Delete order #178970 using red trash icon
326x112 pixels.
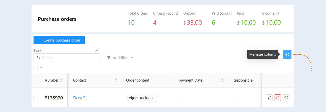pos(278,98)
